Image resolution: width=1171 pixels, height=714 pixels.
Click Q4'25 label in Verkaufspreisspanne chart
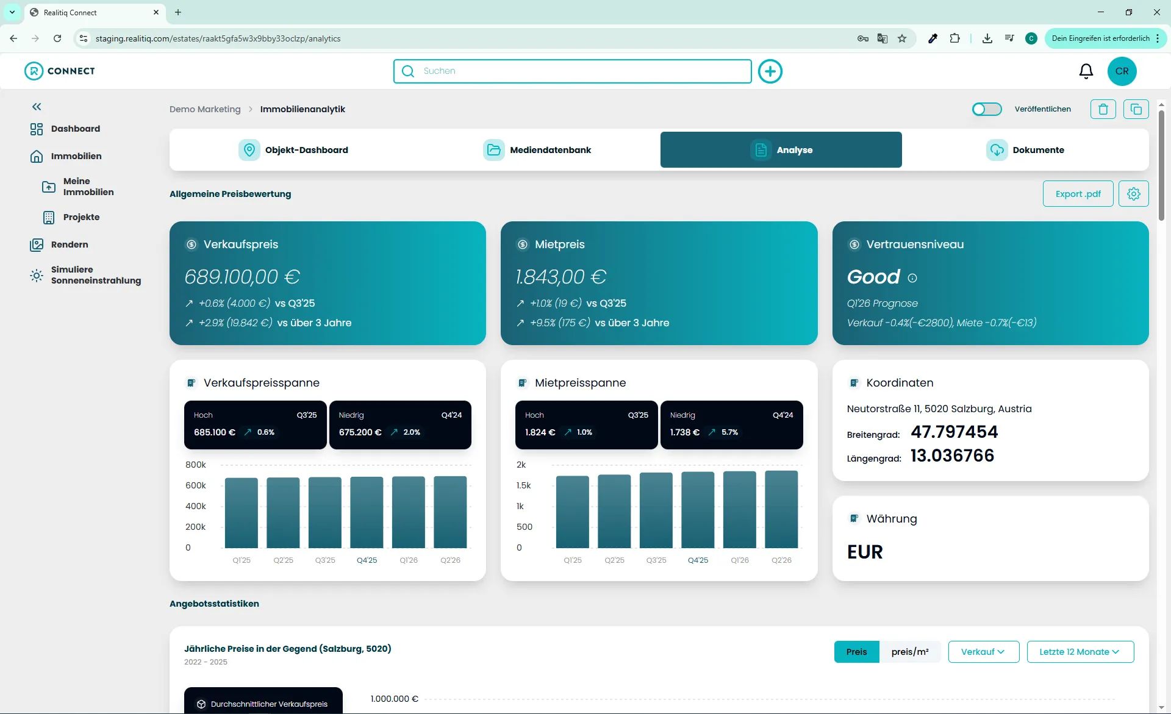367,560
